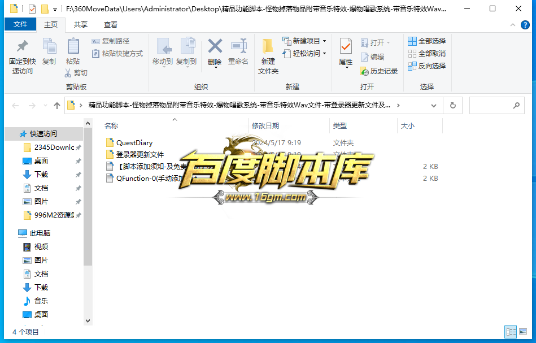The height and width of the screenshot is (343, 536).
Task: Click Select all (全部选择)
Action: click(426, 41)
